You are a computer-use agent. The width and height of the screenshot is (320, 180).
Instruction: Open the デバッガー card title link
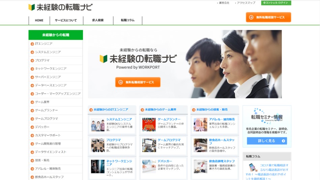[x=165, y=161]
